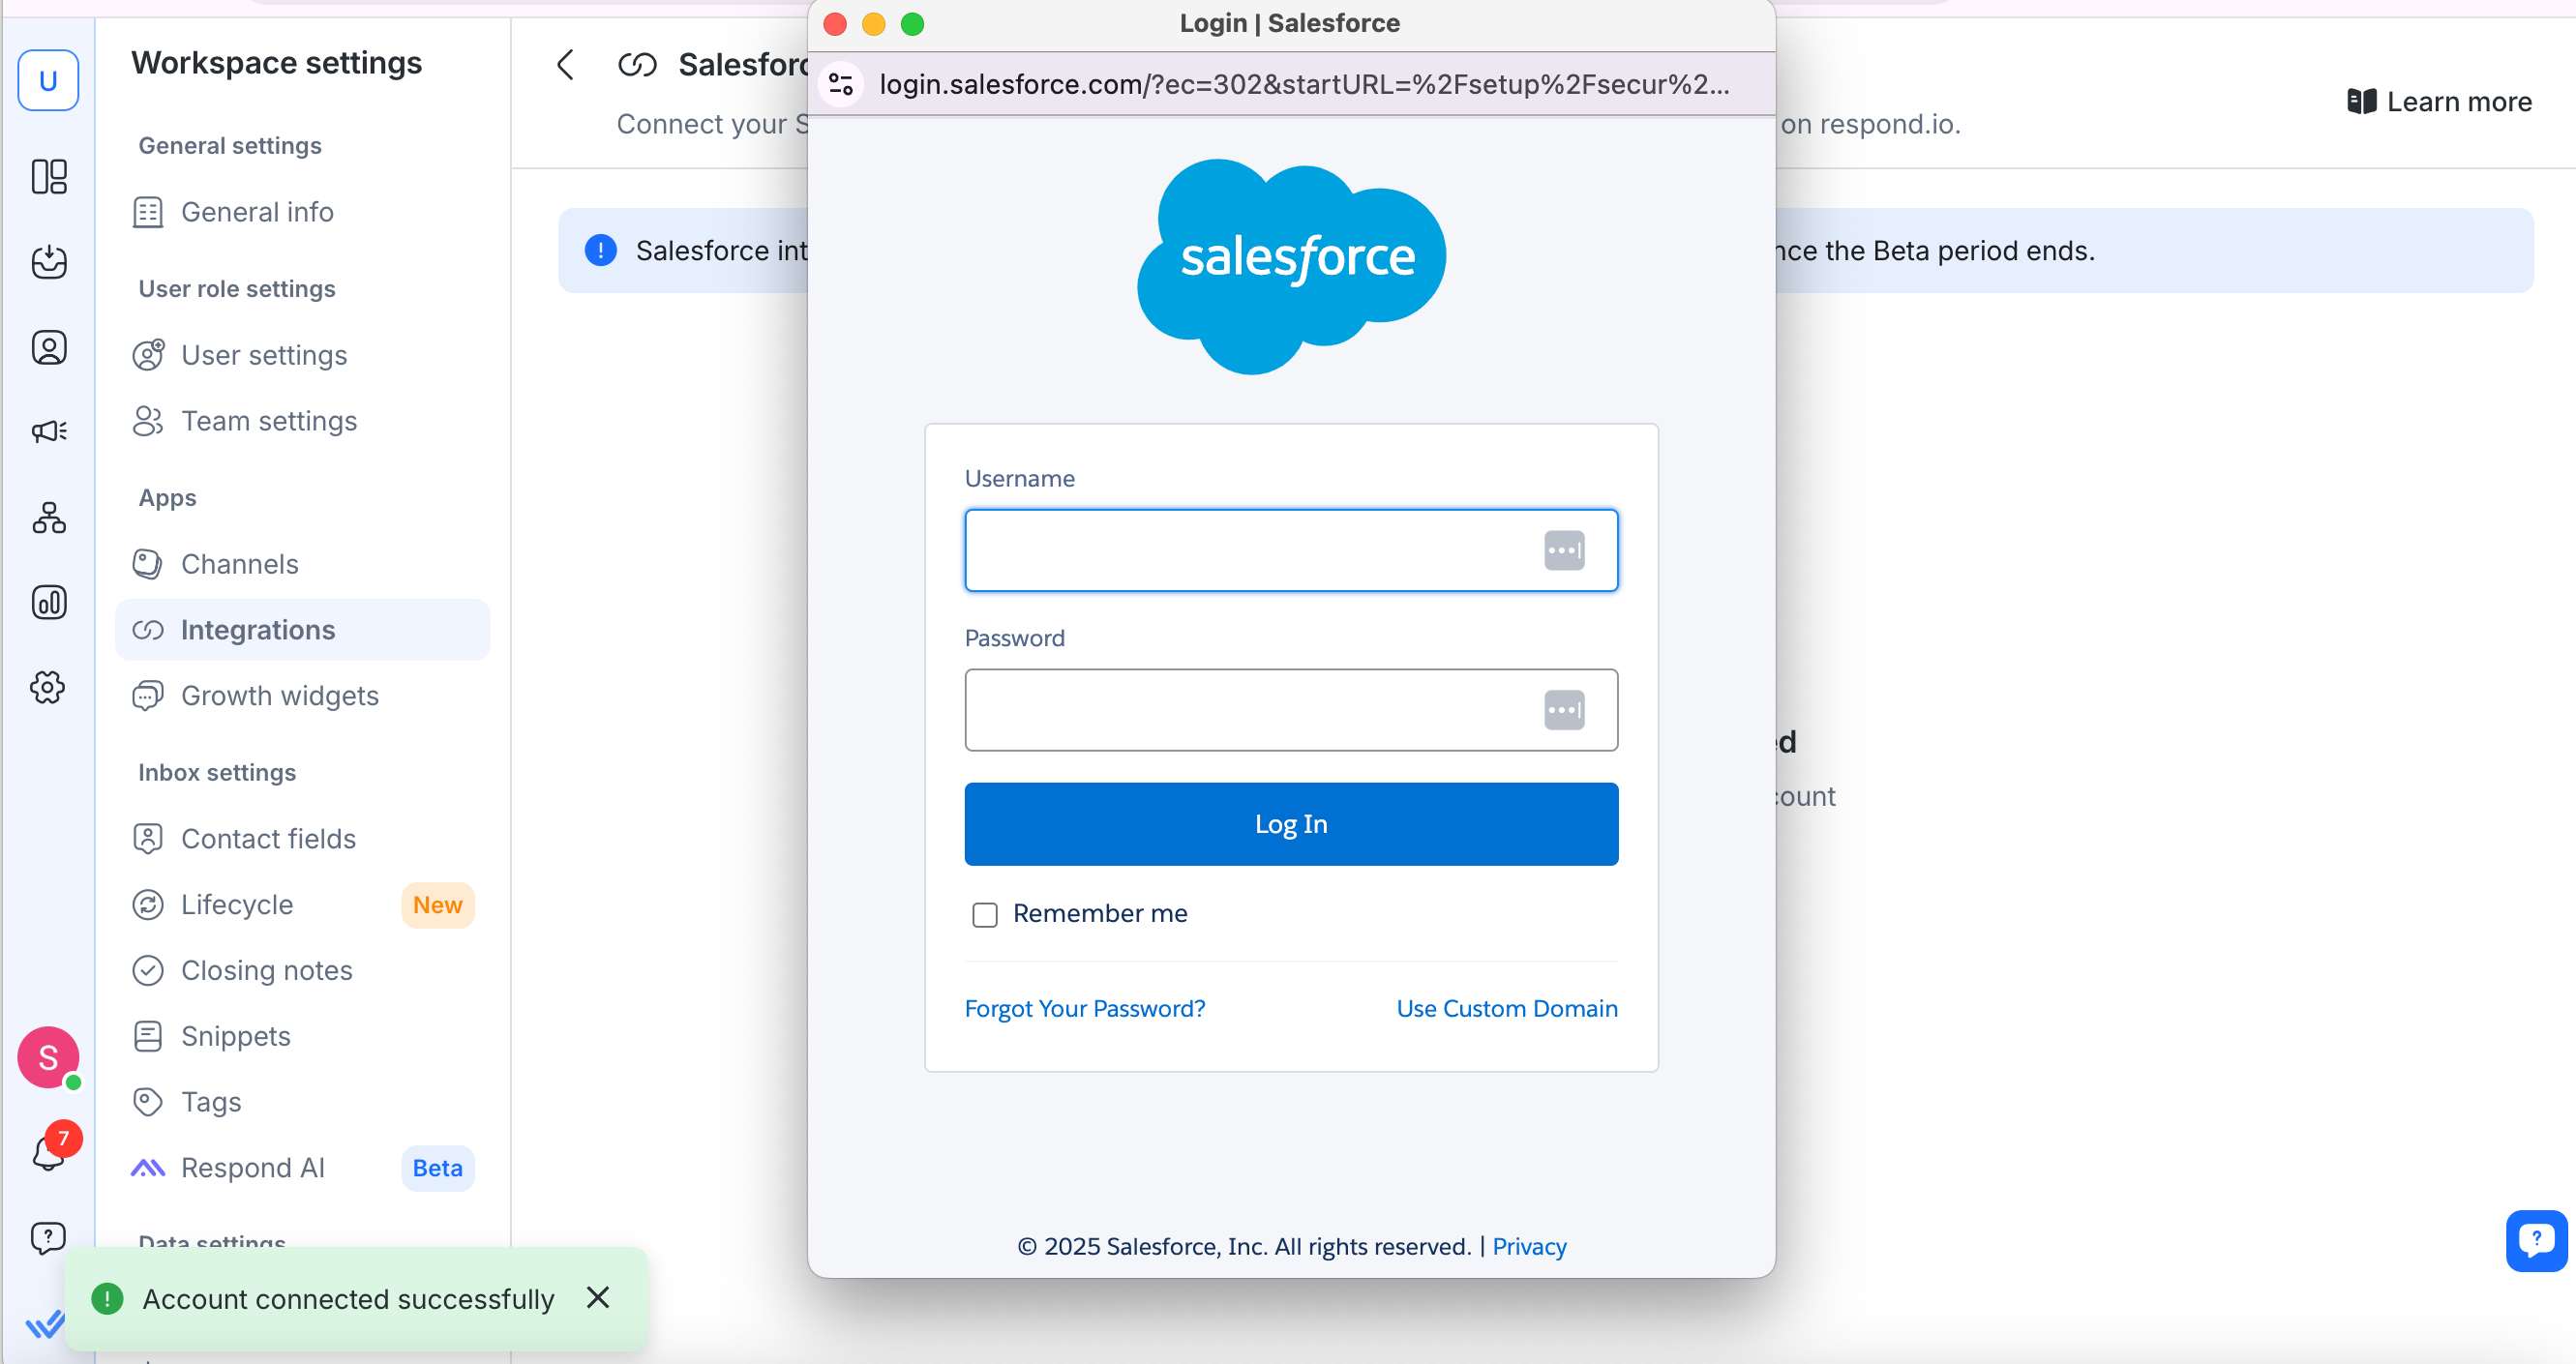
Task: Open the Inbox icon in left rail
Action: click(48, 262)
